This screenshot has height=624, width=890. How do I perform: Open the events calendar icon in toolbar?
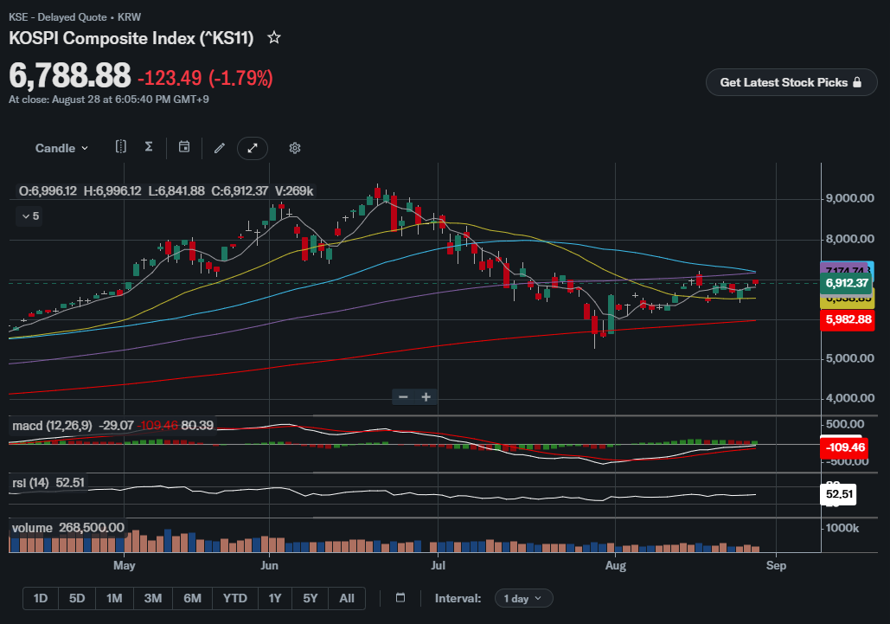tap(184, 147)
